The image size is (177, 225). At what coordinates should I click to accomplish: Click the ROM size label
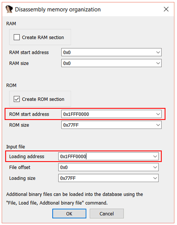point(19,125)
